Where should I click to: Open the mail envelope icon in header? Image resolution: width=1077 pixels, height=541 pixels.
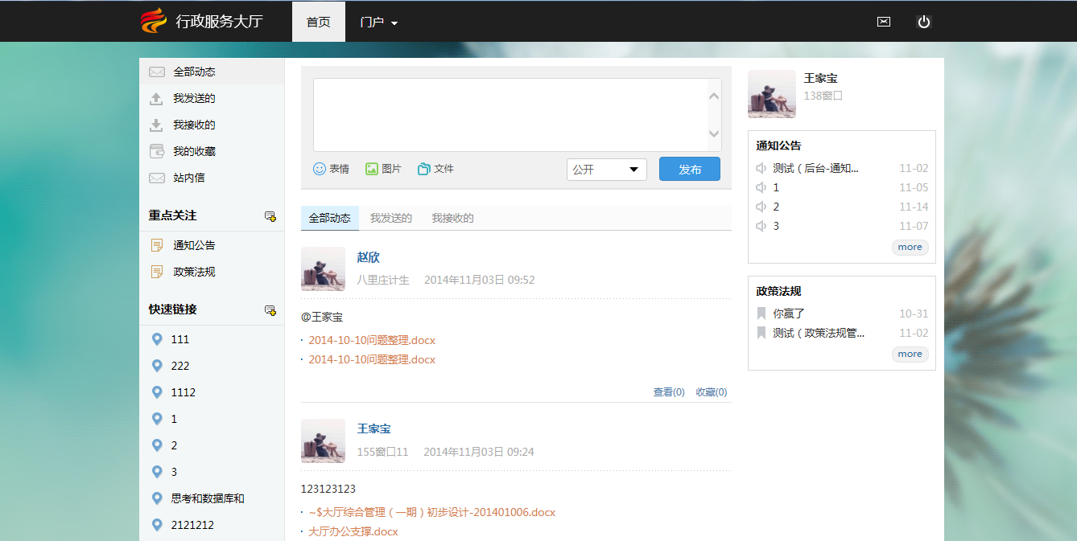pyautogui.click(x=883, y=22)
